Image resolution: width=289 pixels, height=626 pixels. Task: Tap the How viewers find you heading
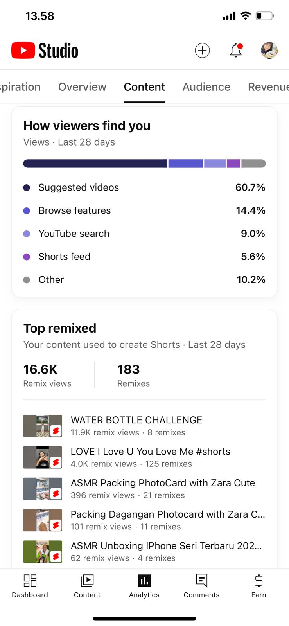click(87, 126)
